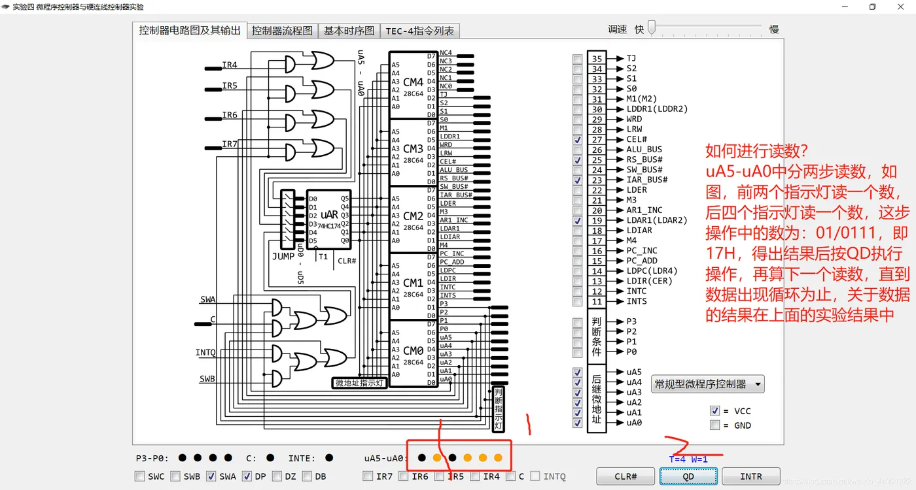Uncheck the 19 LDAR1(LDAR2) checkbox
This screenshot has width=916, height=490.
577,221
